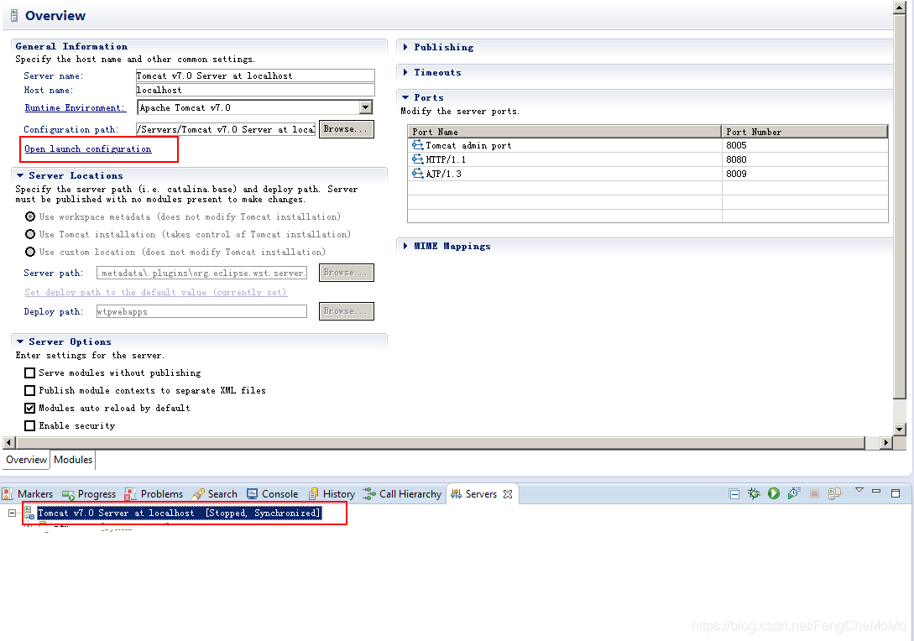Image resolution: width=914 pixels, height=641 pixels.
Task: Open the Runtime Environment link
Action: (x=75, y=107)
